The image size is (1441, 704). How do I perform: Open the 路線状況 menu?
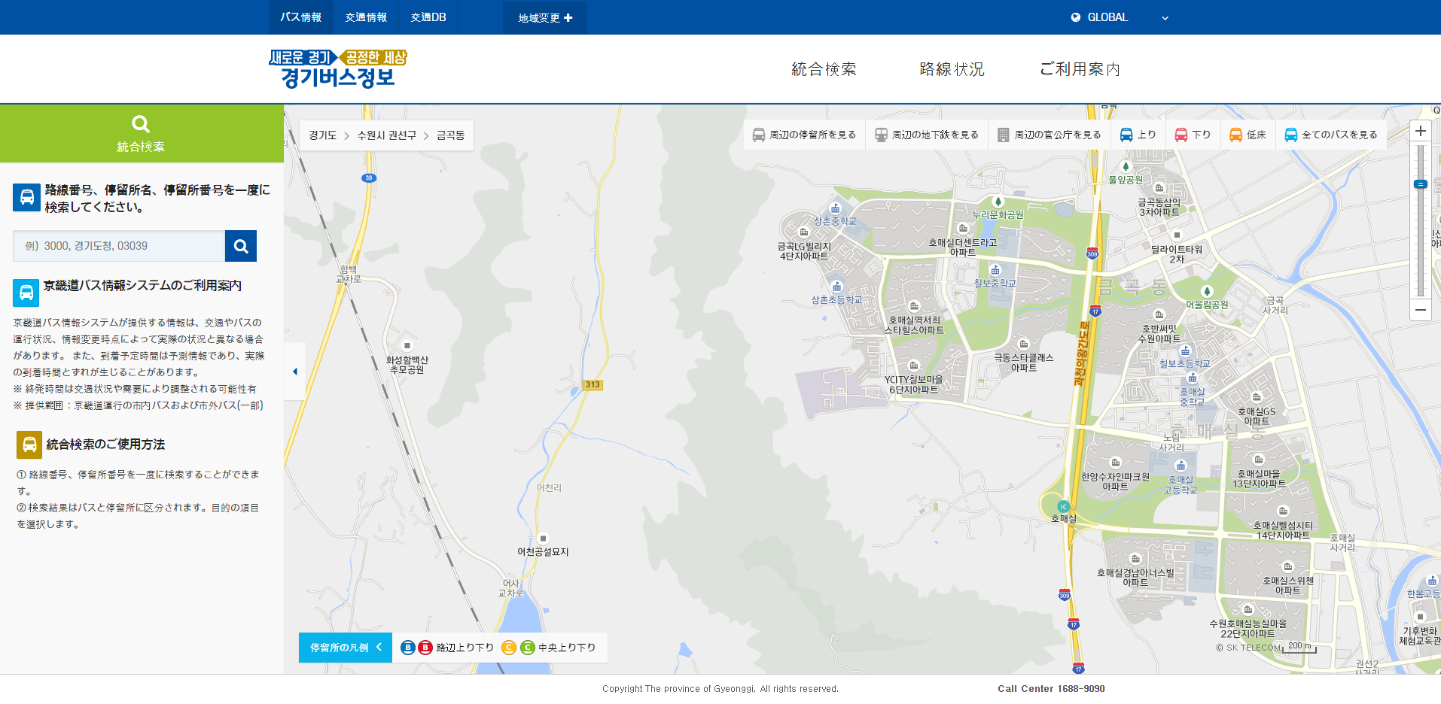pos(952,69)
